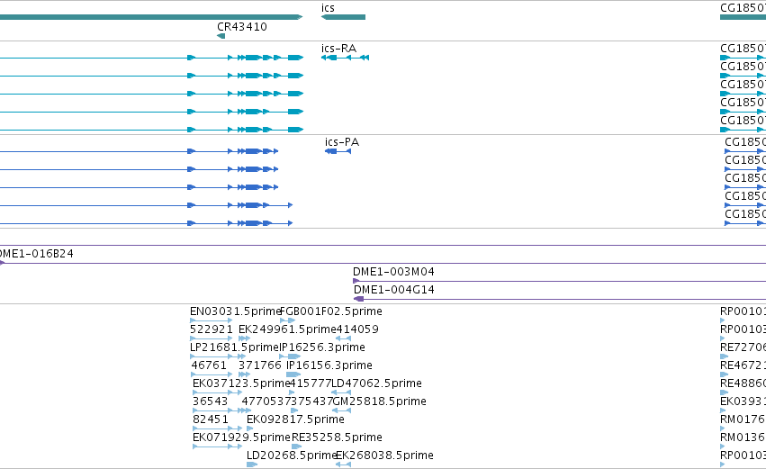This screenshot has height=469, width=766.
Task: Open the ics-PA protein feature
Action: click(338, 151)
